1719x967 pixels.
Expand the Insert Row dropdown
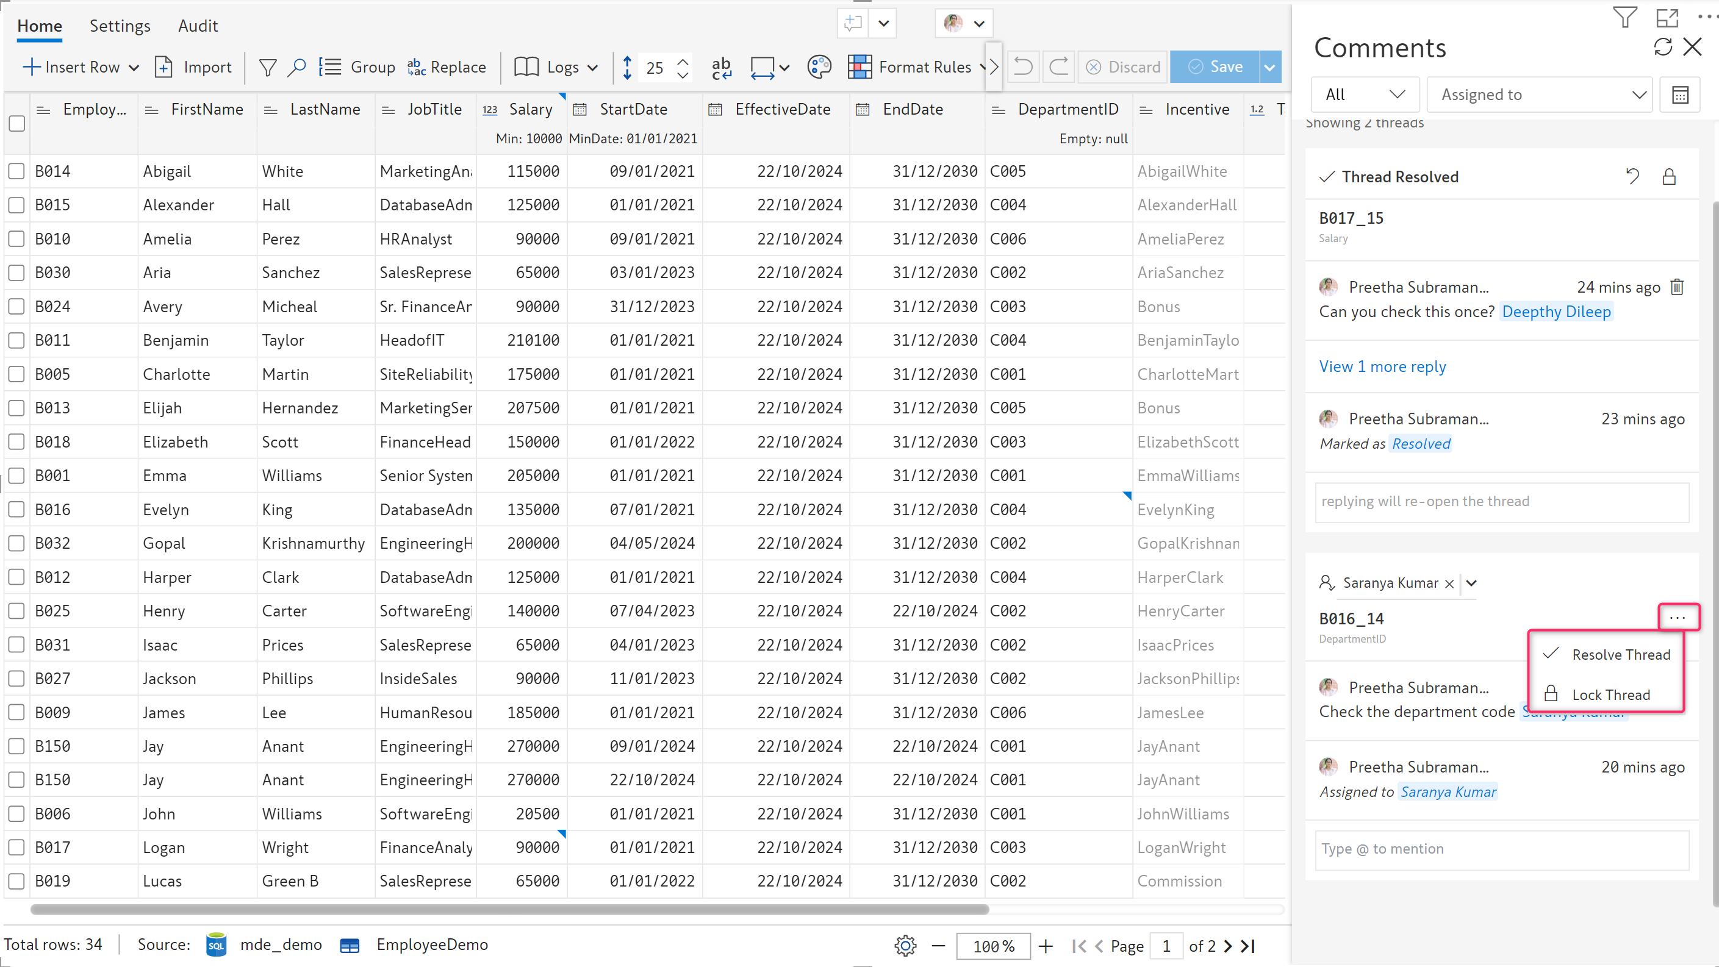coord(134,67)
